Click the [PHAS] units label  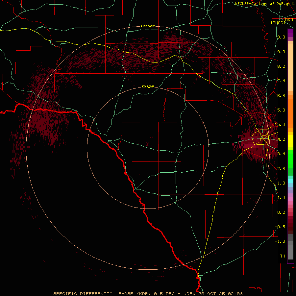point(278,23)
